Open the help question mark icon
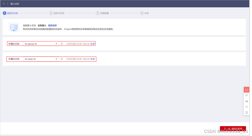The width and height of the screenshot is (252, 136). point(247,107)
